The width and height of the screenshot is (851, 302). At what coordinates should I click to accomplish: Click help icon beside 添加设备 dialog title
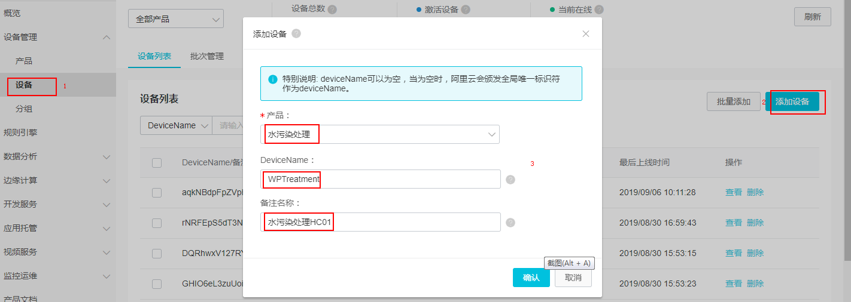[x=296, y=34]
